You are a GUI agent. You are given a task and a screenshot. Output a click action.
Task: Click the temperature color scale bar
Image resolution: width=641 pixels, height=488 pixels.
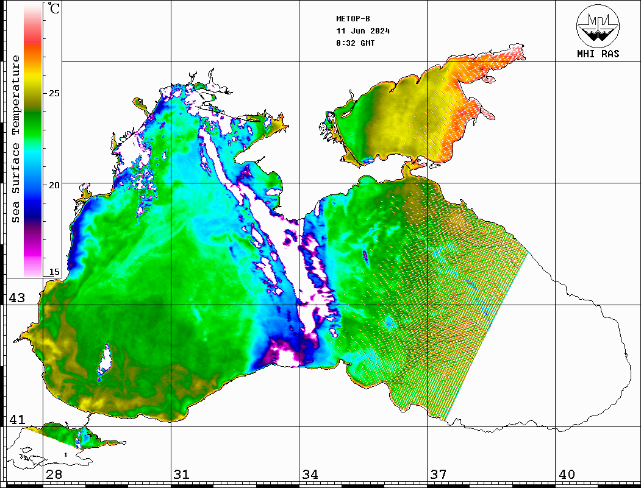point(33,141)
